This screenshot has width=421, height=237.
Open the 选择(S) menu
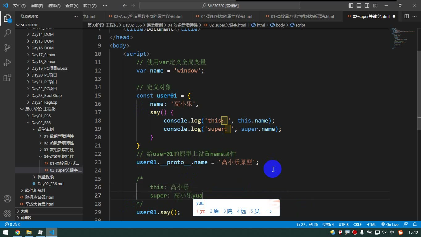tap(54, 6)
